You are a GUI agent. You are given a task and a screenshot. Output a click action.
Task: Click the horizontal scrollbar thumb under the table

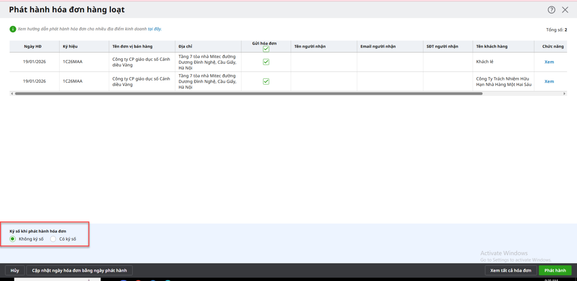click(248, 94)
